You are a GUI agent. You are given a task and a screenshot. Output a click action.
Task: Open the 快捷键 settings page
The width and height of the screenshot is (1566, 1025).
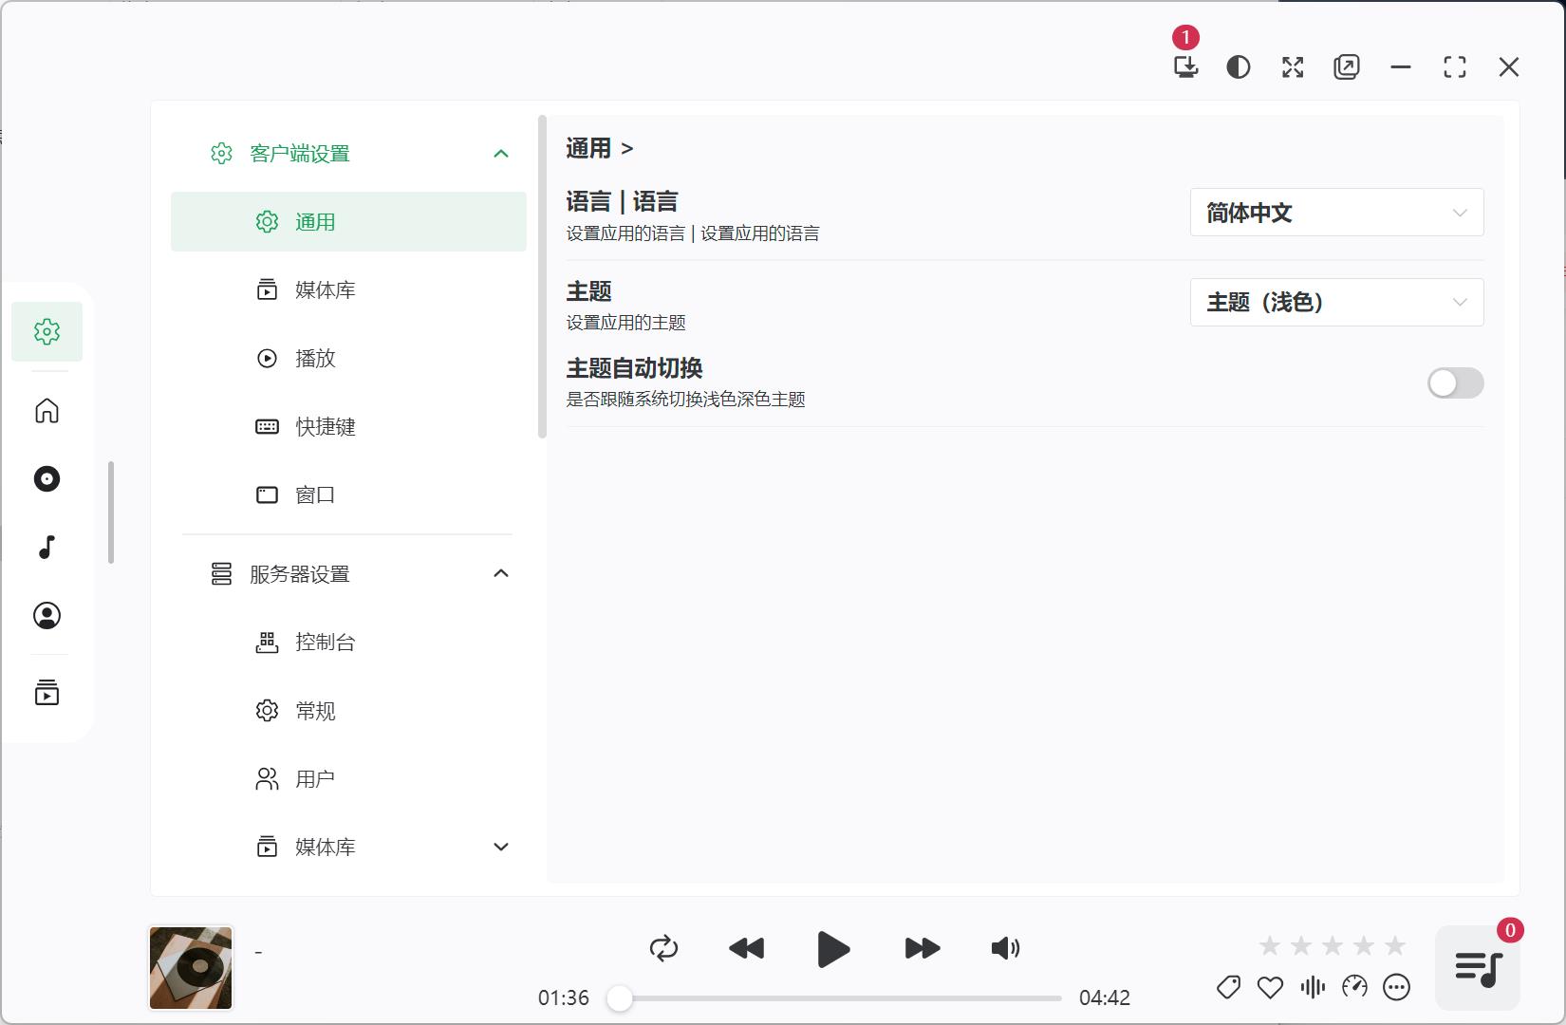[x=323, y=426]
